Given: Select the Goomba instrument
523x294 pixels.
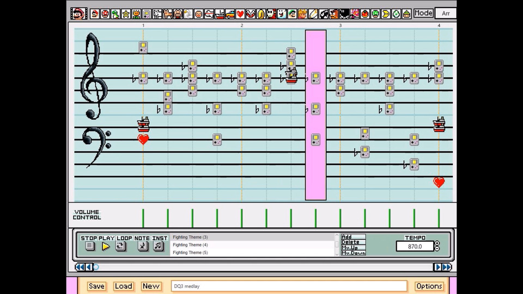Looking at the screenshot, I should coord(334,14).
